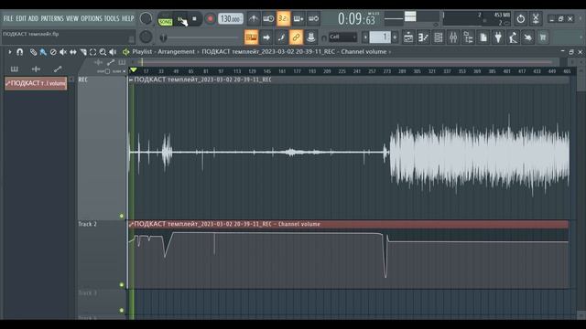The image size is (586, 329).
Task: Click the minus button of the pattern selector
Action: click(365, 37)
